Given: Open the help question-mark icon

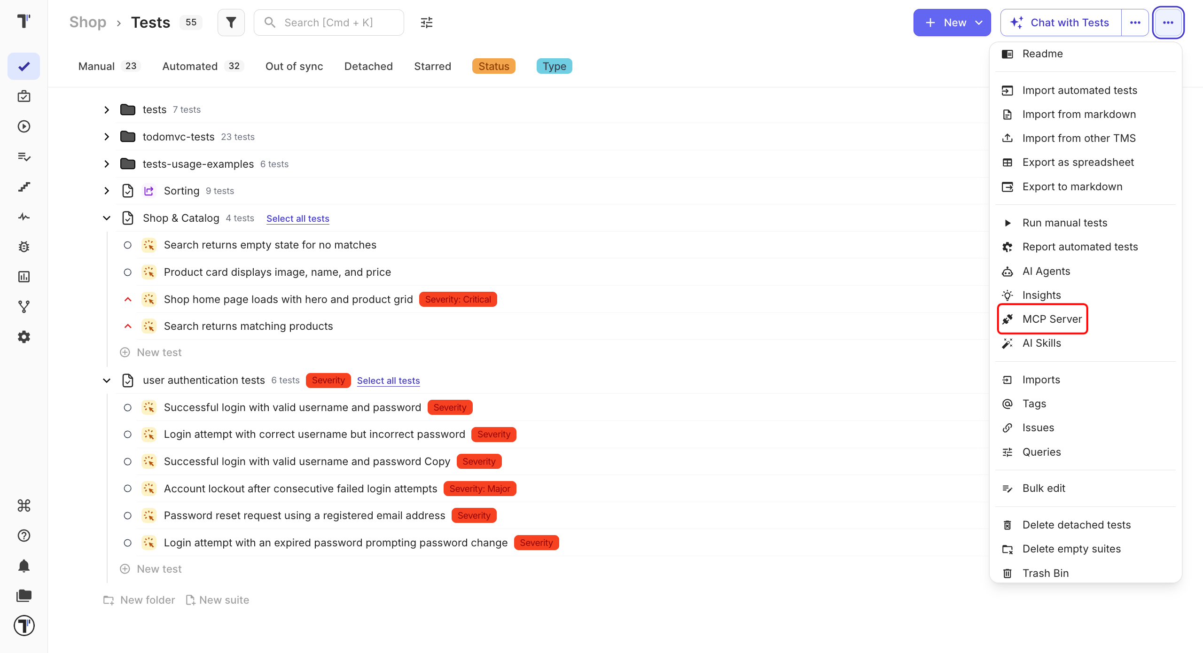Looking at the screenshot, I should point(24,536).
